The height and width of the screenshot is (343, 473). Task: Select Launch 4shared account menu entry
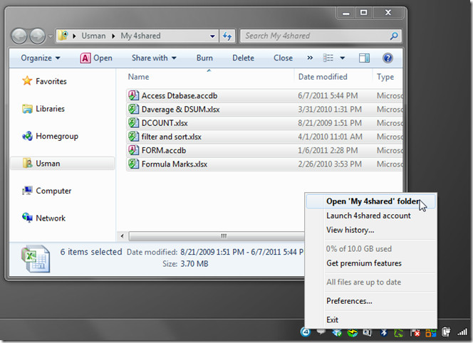[368, 216]
